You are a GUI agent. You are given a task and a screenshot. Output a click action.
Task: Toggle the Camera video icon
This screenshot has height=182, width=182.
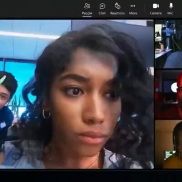point(156,6)
